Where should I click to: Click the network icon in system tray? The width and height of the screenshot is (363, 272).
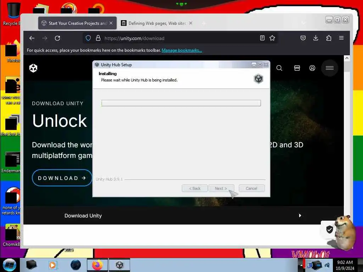click(x=317, y=265)
